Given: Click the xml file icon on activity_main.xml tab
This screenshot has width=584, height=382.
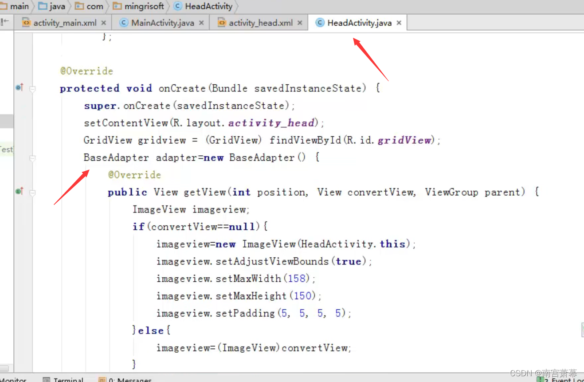Looking at the screenshot, I should (x=27, y=23).
